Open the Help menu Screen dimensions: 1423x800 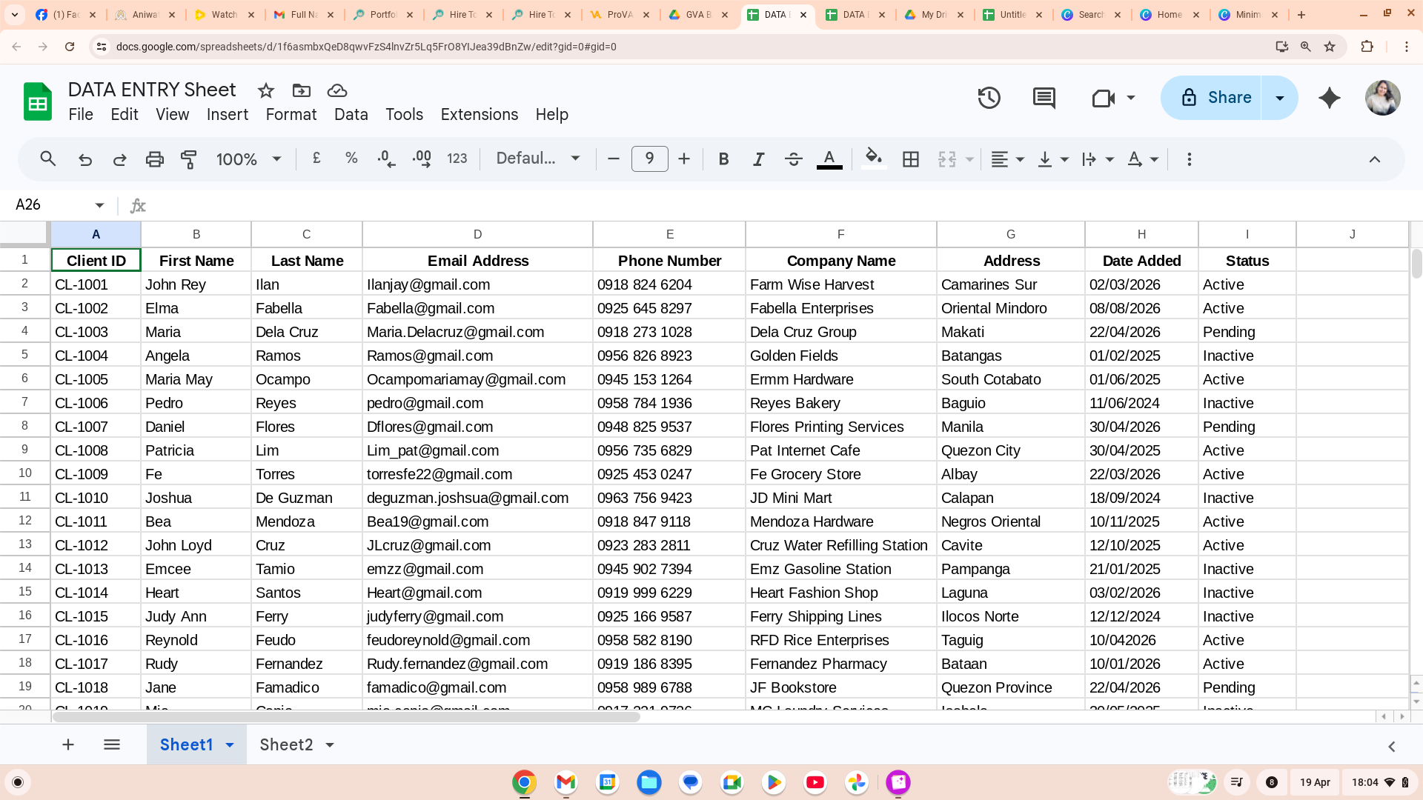click(552, 115)
